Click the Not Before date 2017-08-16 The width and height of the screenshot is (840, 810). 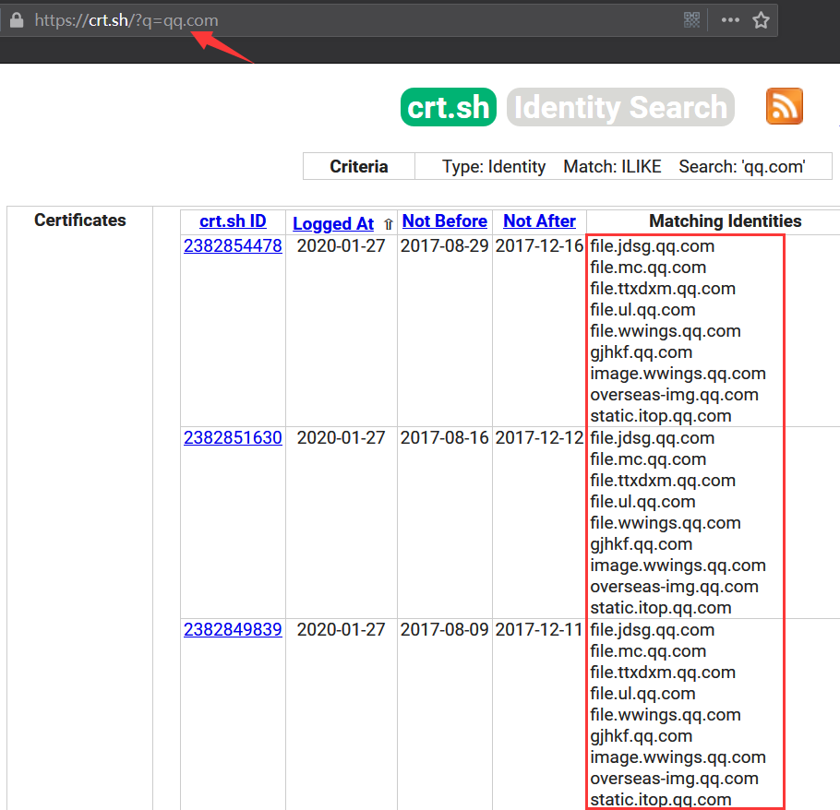tap(445, 437)
